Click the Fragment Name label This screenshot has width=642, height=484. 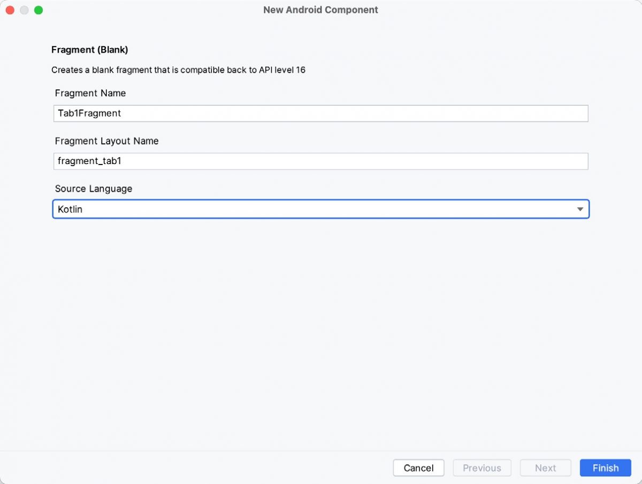click(x=90, y=93)
